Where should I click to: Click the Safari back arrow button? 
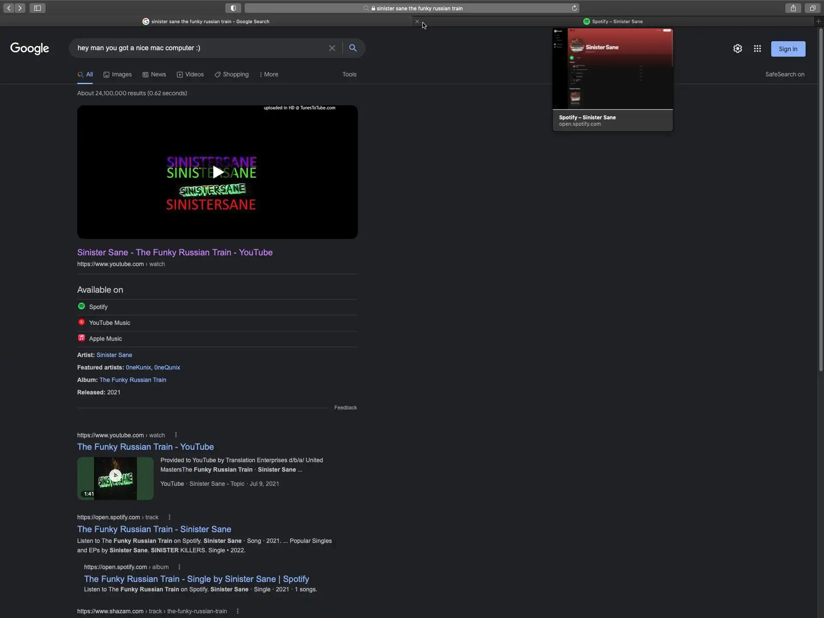9,8
